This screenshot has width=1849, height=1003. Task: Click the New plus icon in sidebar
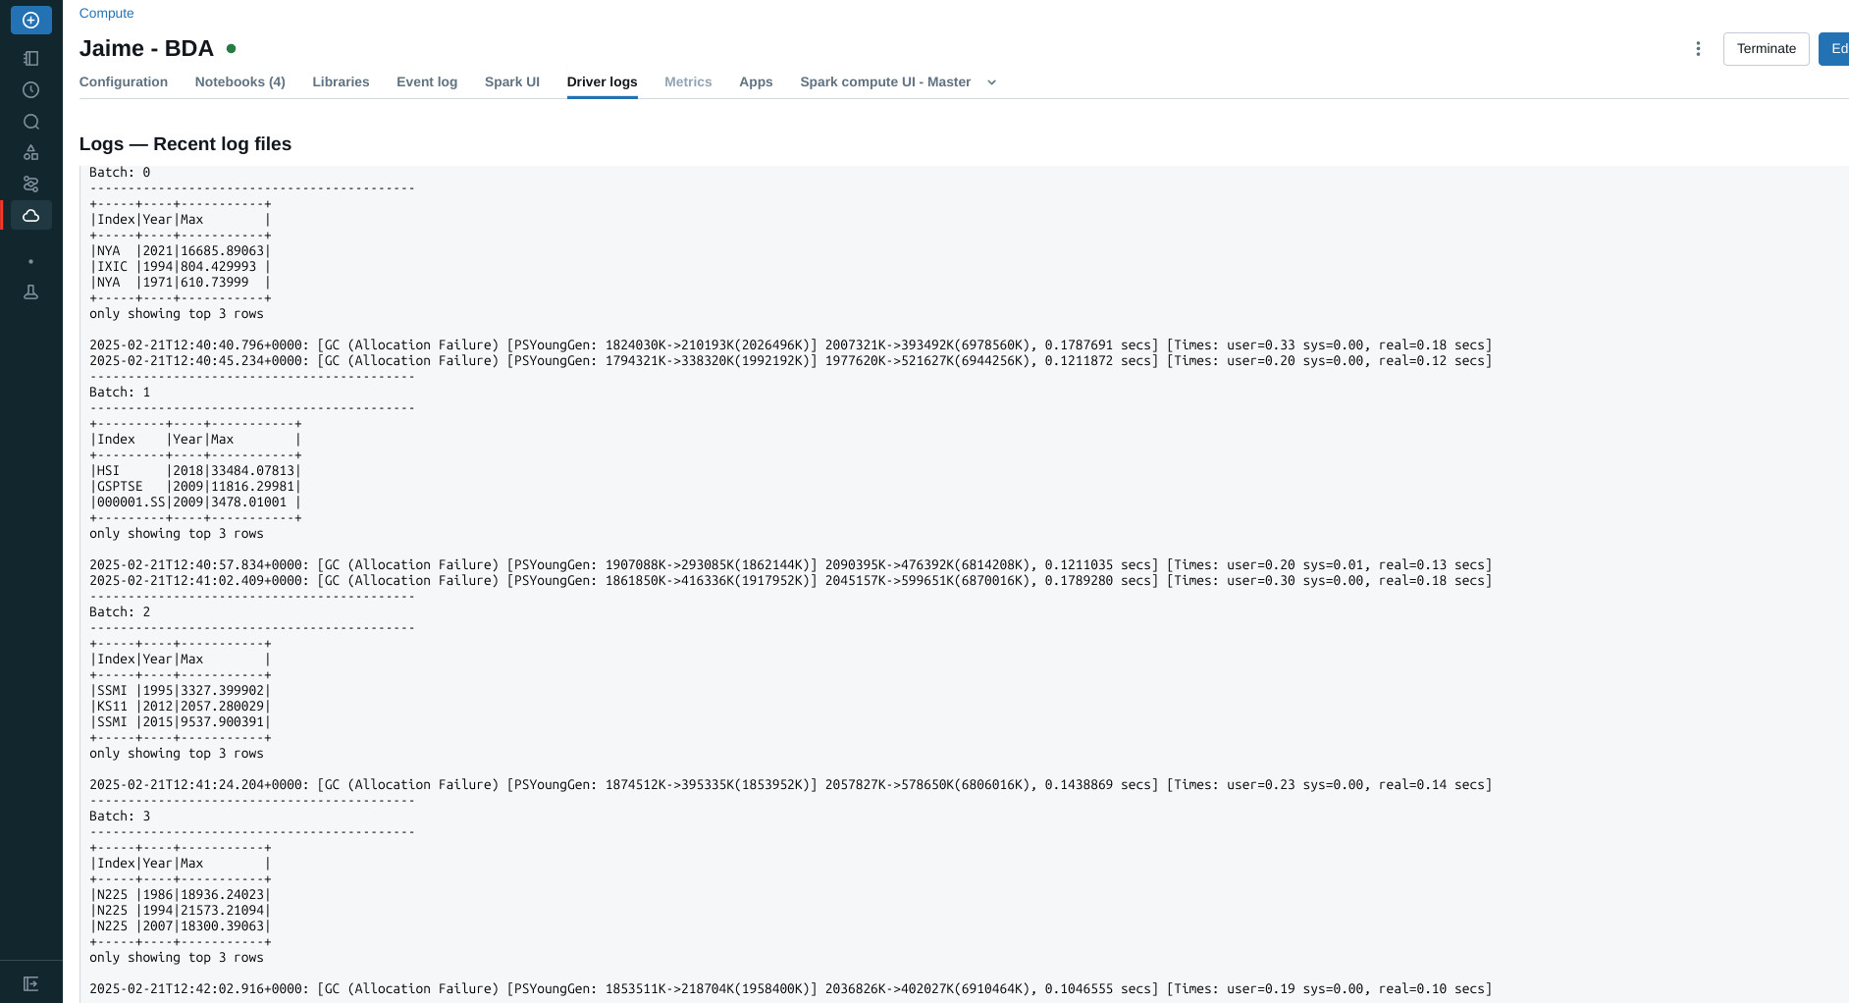tap(30, 20)
